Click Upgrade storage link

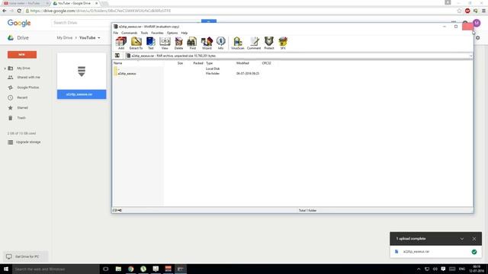(28, 142)
